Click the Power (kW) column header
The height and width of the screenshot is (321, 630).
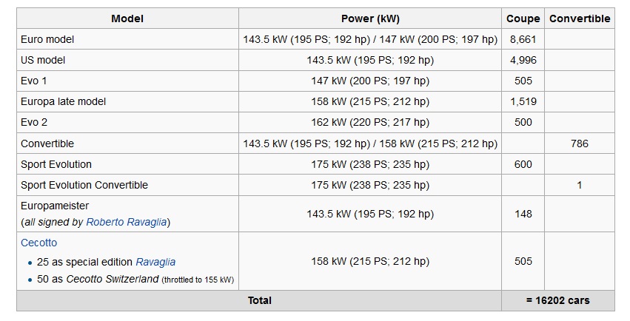click(x=370, y=18)
